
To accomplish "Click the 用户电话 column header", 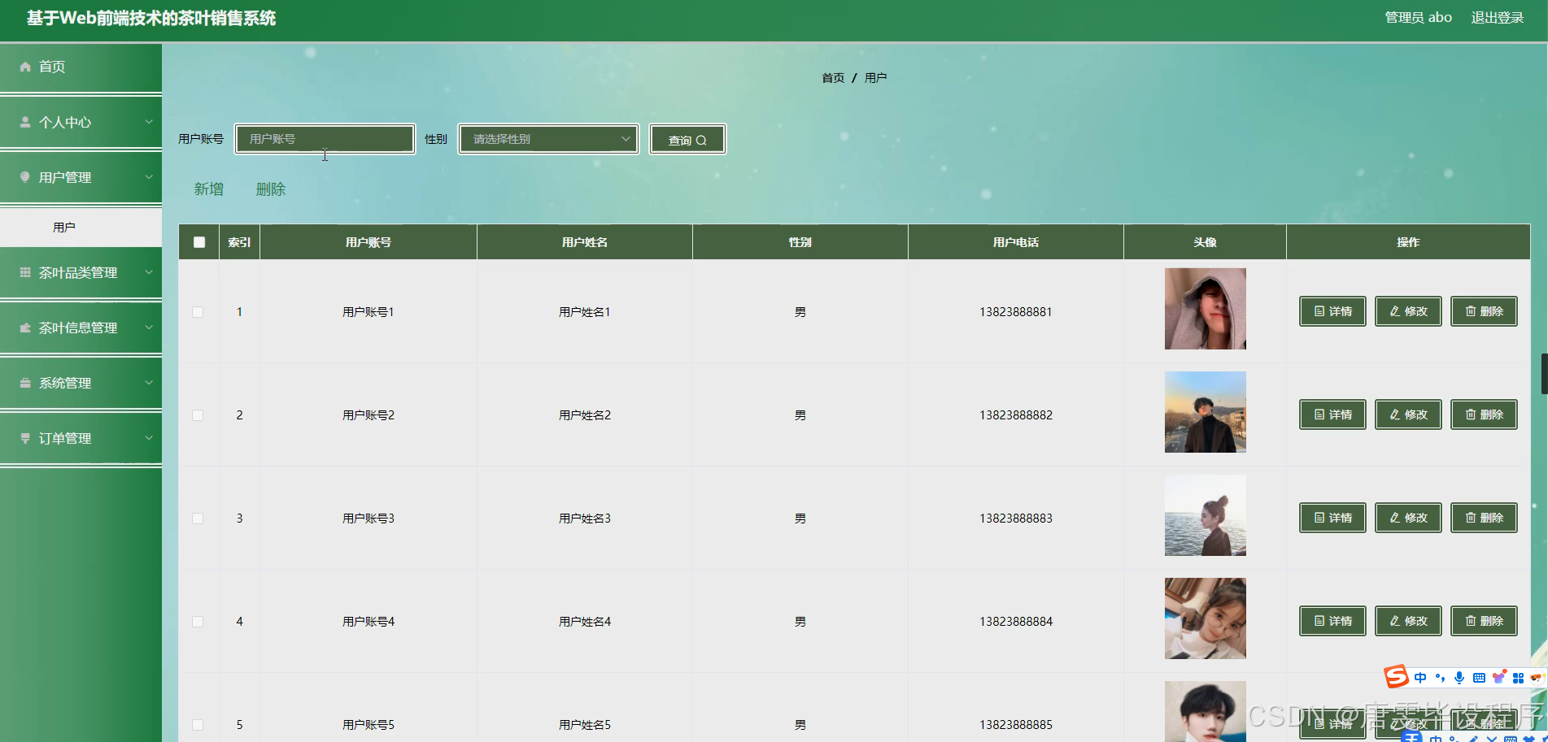I will [1015, 242].
